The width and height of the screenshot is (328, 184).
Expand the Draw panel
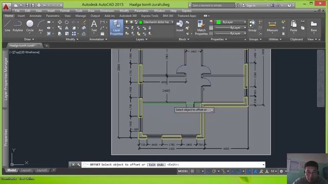pos(29,39)
